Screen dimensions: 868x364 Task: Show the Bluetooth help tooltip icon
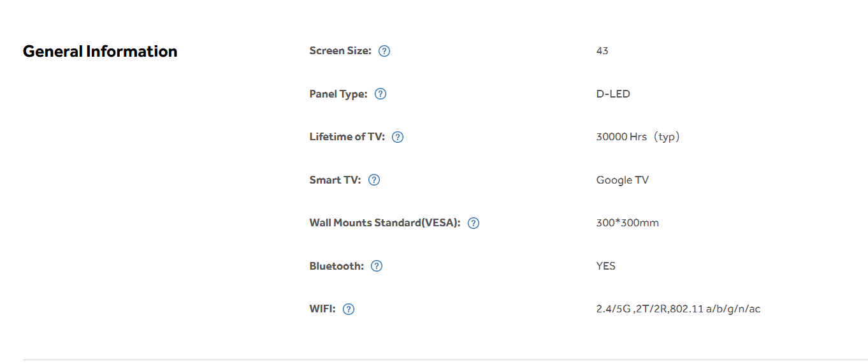coord(377,266)
